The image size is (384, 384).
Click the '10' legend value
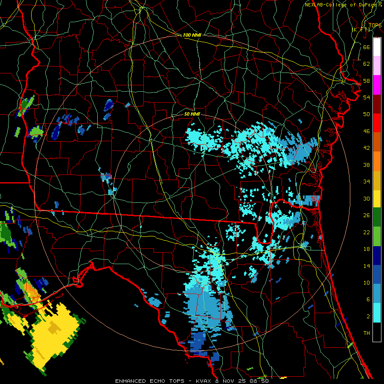[x=367, y=283]
